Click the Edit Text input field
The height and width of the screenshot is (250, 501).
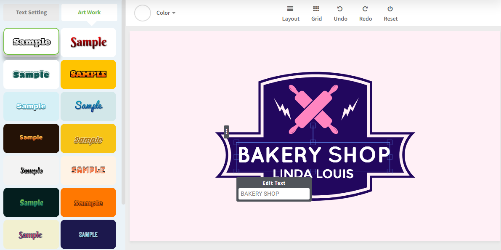pos(274,194)
